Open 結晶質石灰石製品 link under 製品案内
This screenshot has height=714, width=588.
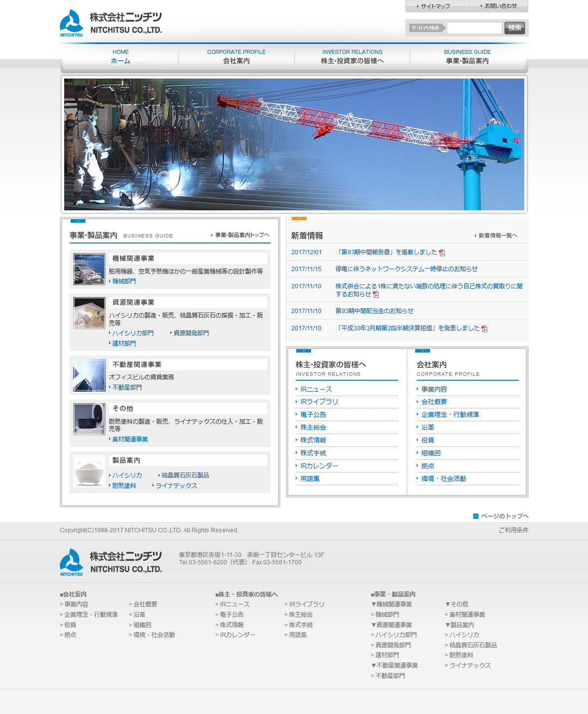tap(185, 476)
